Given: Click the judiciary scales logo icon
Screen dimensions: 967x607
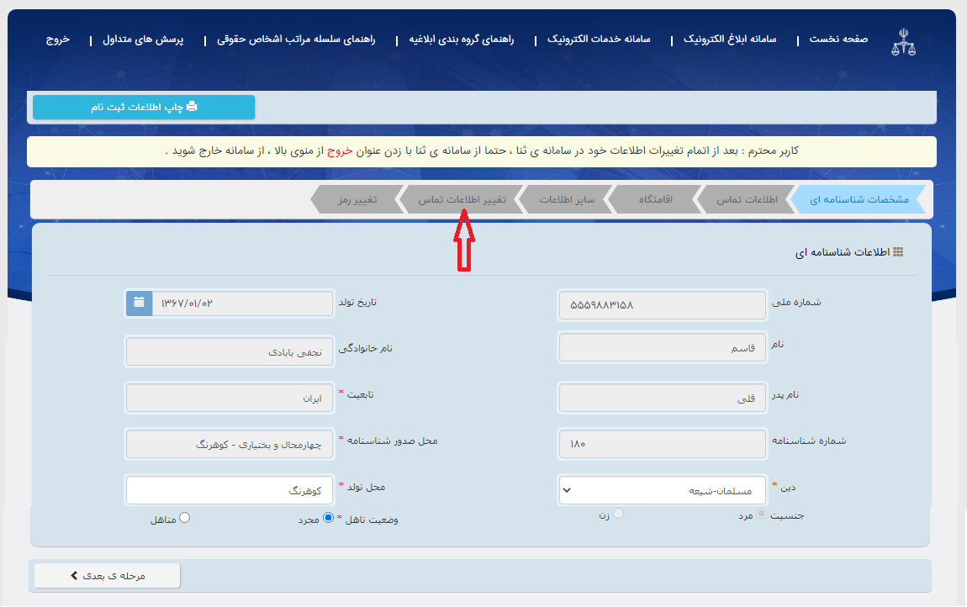Looking at the screenshot, I should [x=903, y=41].
